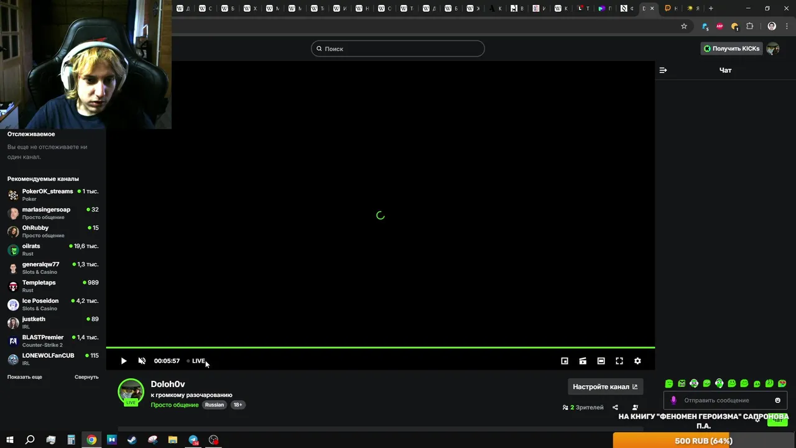Open OhRubby channel
This screenshot has width=796, height=448.
tap(53, 231)
